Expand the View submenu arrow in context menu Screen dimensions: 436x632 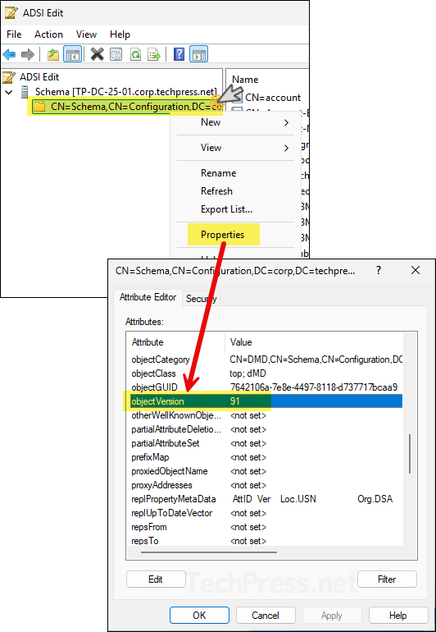286,148
